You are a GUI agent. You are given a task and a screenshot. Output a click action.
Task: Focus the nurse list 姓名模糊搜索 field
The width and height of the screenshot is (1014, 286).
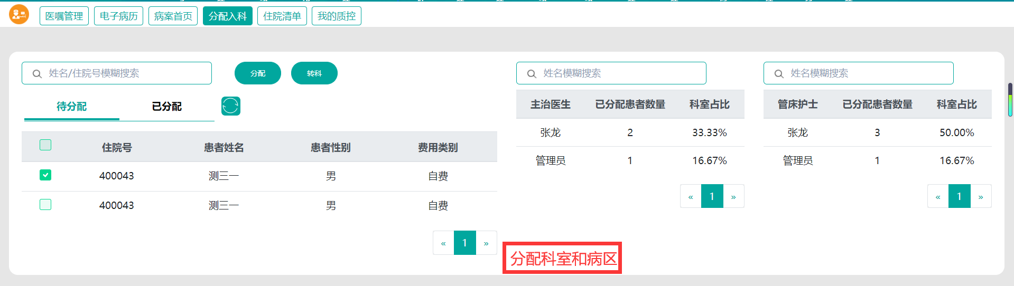[x=859, y=73]
